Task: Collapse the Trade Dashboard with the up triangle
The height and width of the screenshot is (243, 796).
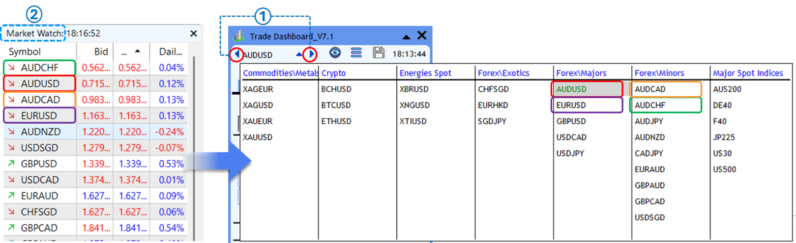Action: click(x=406, y=36)
